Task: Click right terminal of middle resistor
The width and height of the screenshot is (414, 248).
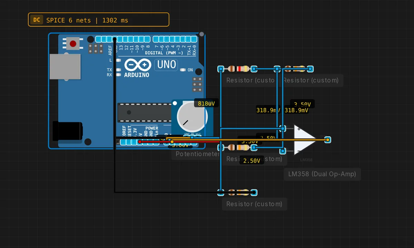Action: tap(254, 147)
